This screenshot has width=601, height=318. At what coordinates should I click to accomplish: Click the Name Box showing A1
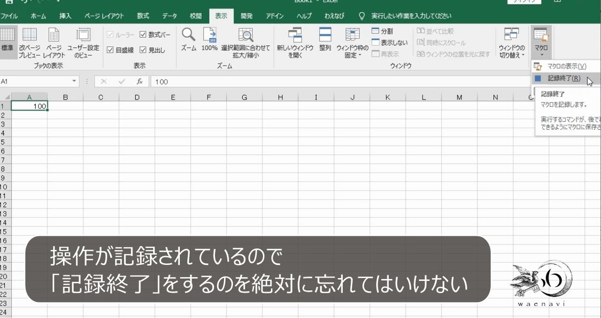(35, 82)
